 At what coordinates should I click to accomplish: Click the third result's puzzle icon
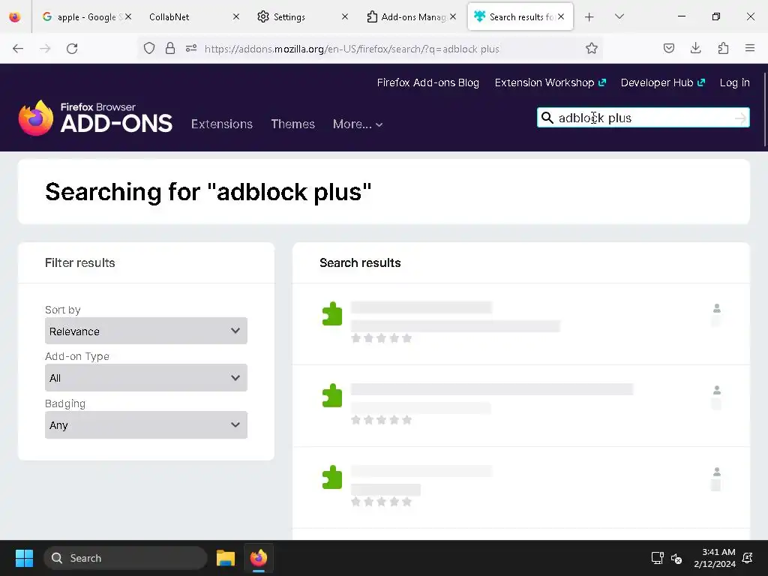(x=332, y=477)
